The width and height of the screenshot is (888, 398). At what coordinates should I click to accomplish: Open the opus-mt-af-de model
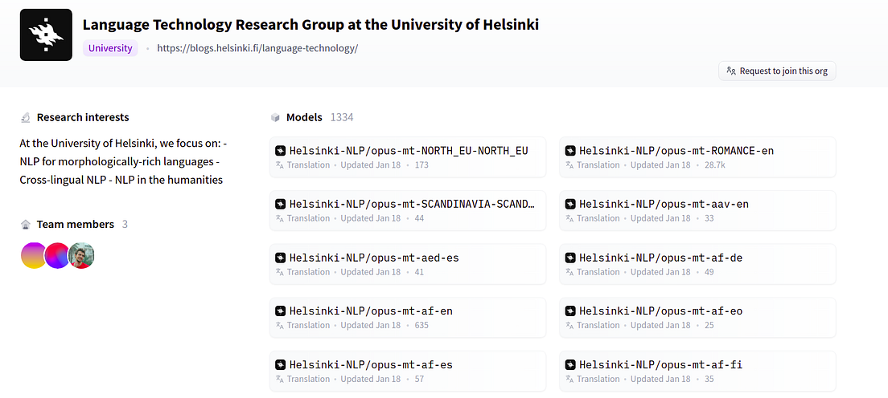[x=697, y=264]
